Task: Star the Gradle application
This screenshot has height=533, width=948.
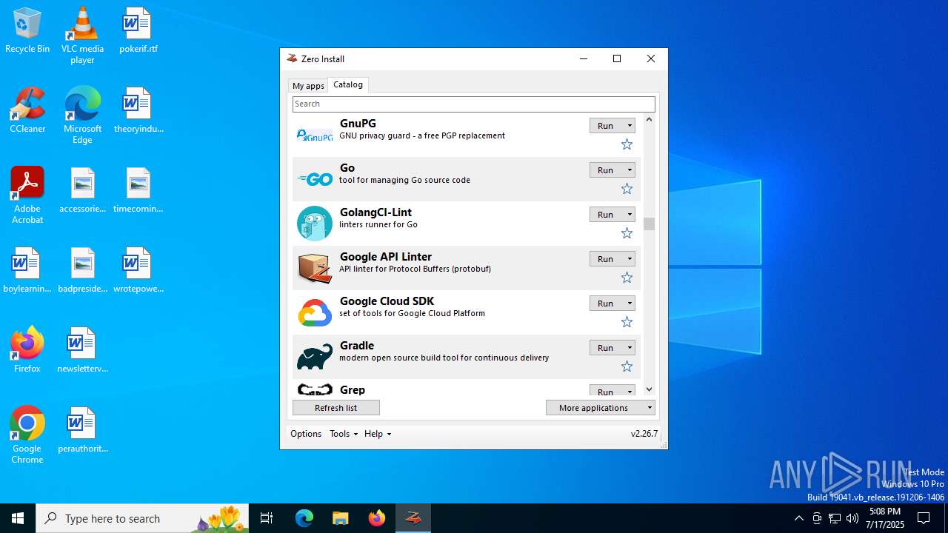Action: click(627, 366)
